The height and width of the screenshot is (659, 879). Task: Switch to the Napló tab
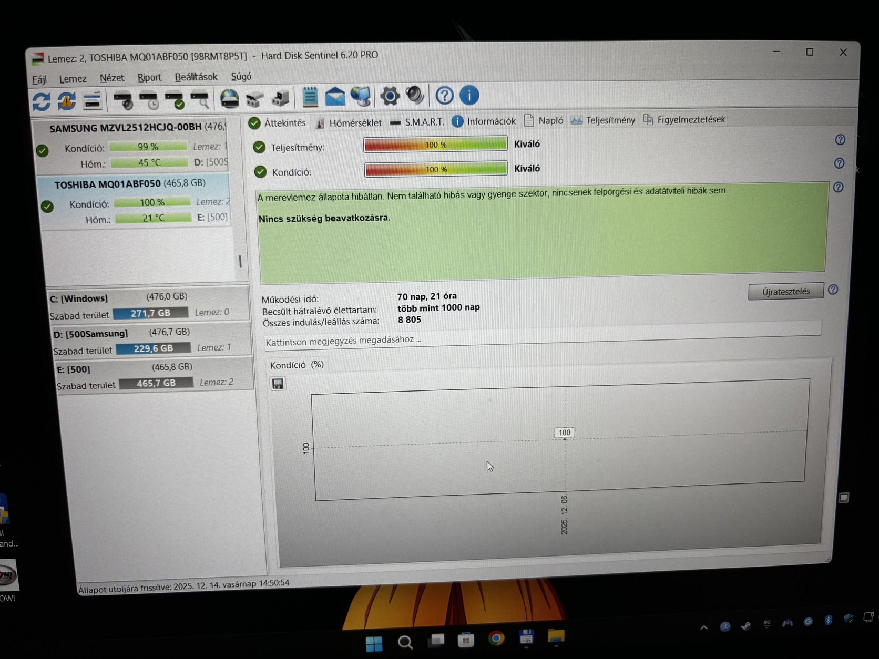tap(544, 120)
